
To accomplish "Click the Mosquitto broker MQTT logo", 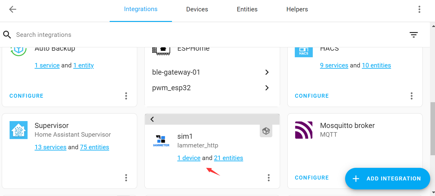I will point(303,130).
